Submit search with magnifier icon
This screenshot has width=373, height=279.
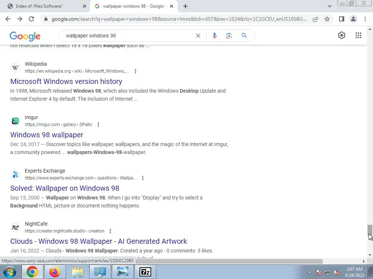pos(244,36)
